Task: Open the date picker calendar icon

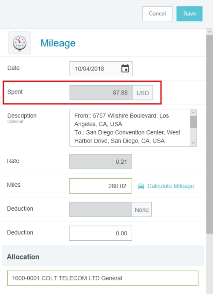Action: 125,69
